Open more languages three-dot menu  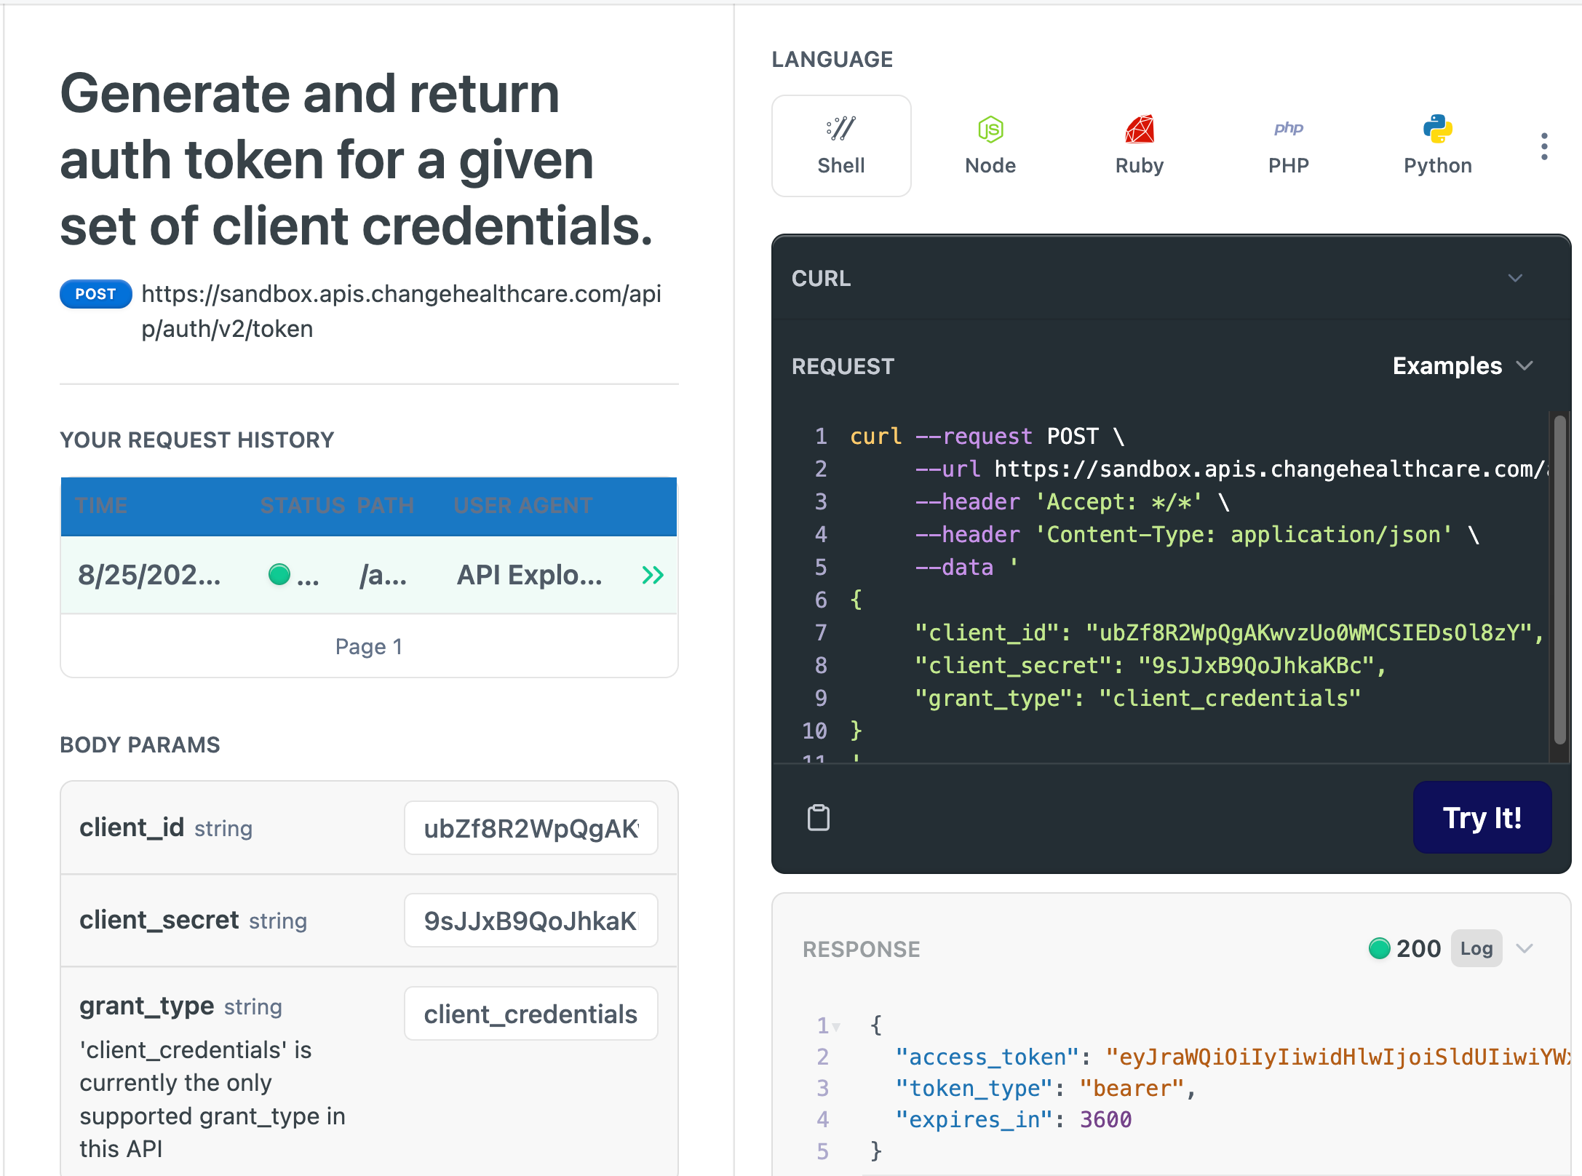pos(1544,146)
